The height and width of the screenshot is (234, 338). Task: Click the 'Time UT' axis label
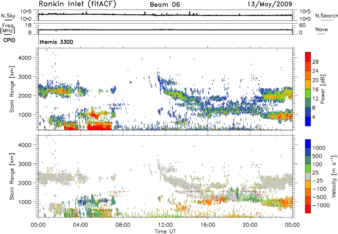(x=165, y=231)
